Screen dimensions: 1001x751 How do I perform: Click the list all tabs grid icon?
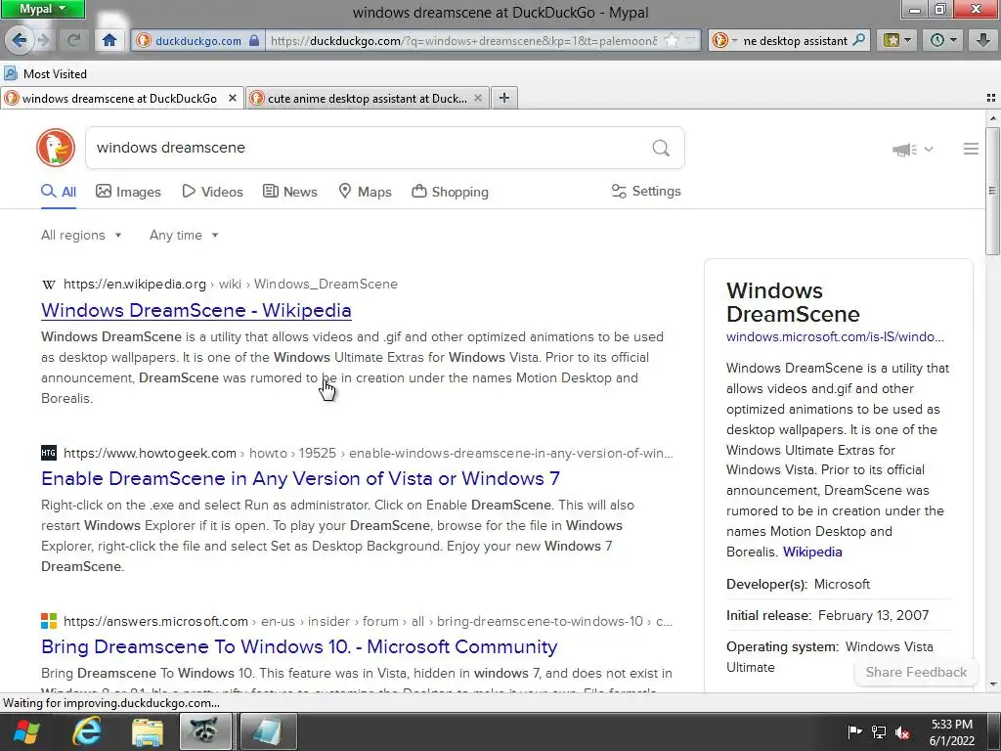[x=991, y=98]
